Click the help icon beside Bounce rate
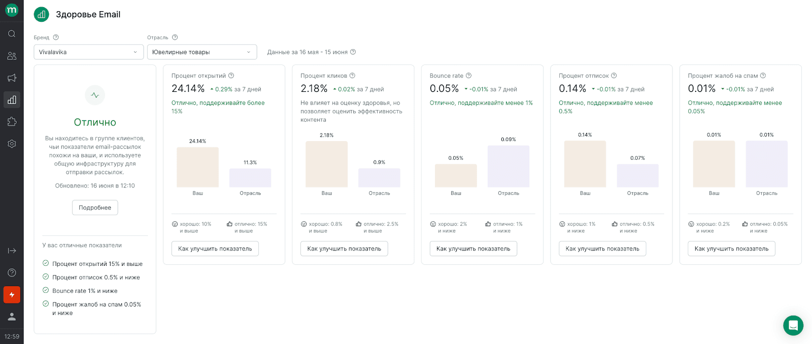The image size is (812, 344). (468, 76)
